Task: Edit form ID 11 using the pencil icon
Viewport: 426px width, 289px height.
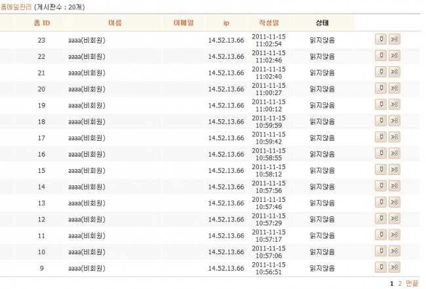Action: tap(381, 235)
